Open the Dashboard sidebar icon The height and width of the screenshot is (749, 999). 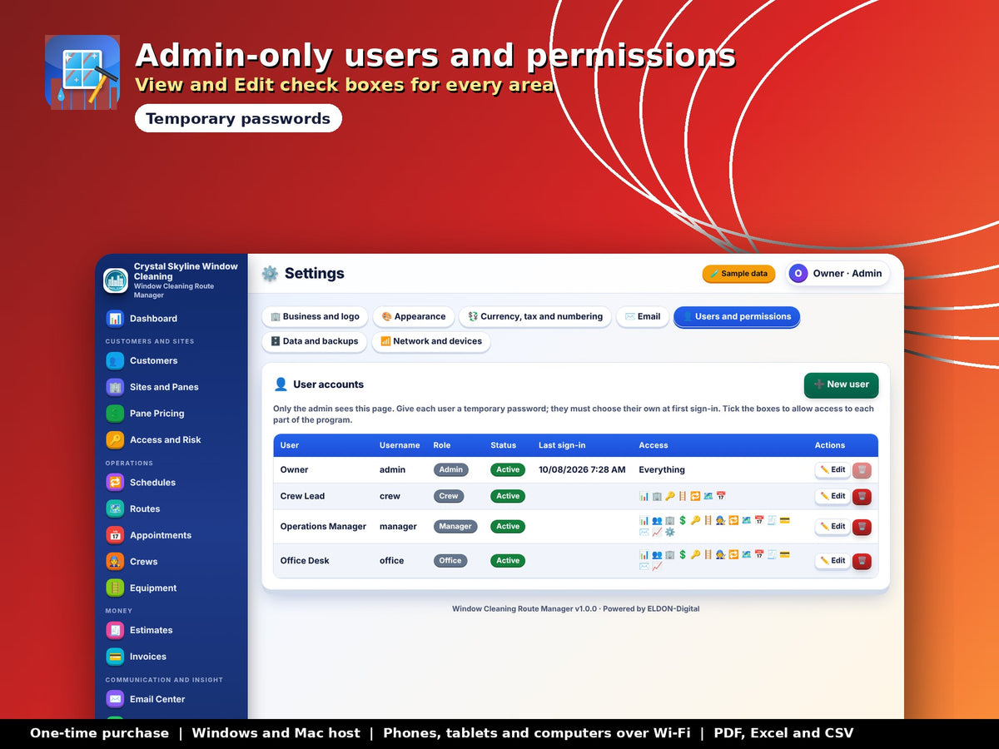coord(115,318)
